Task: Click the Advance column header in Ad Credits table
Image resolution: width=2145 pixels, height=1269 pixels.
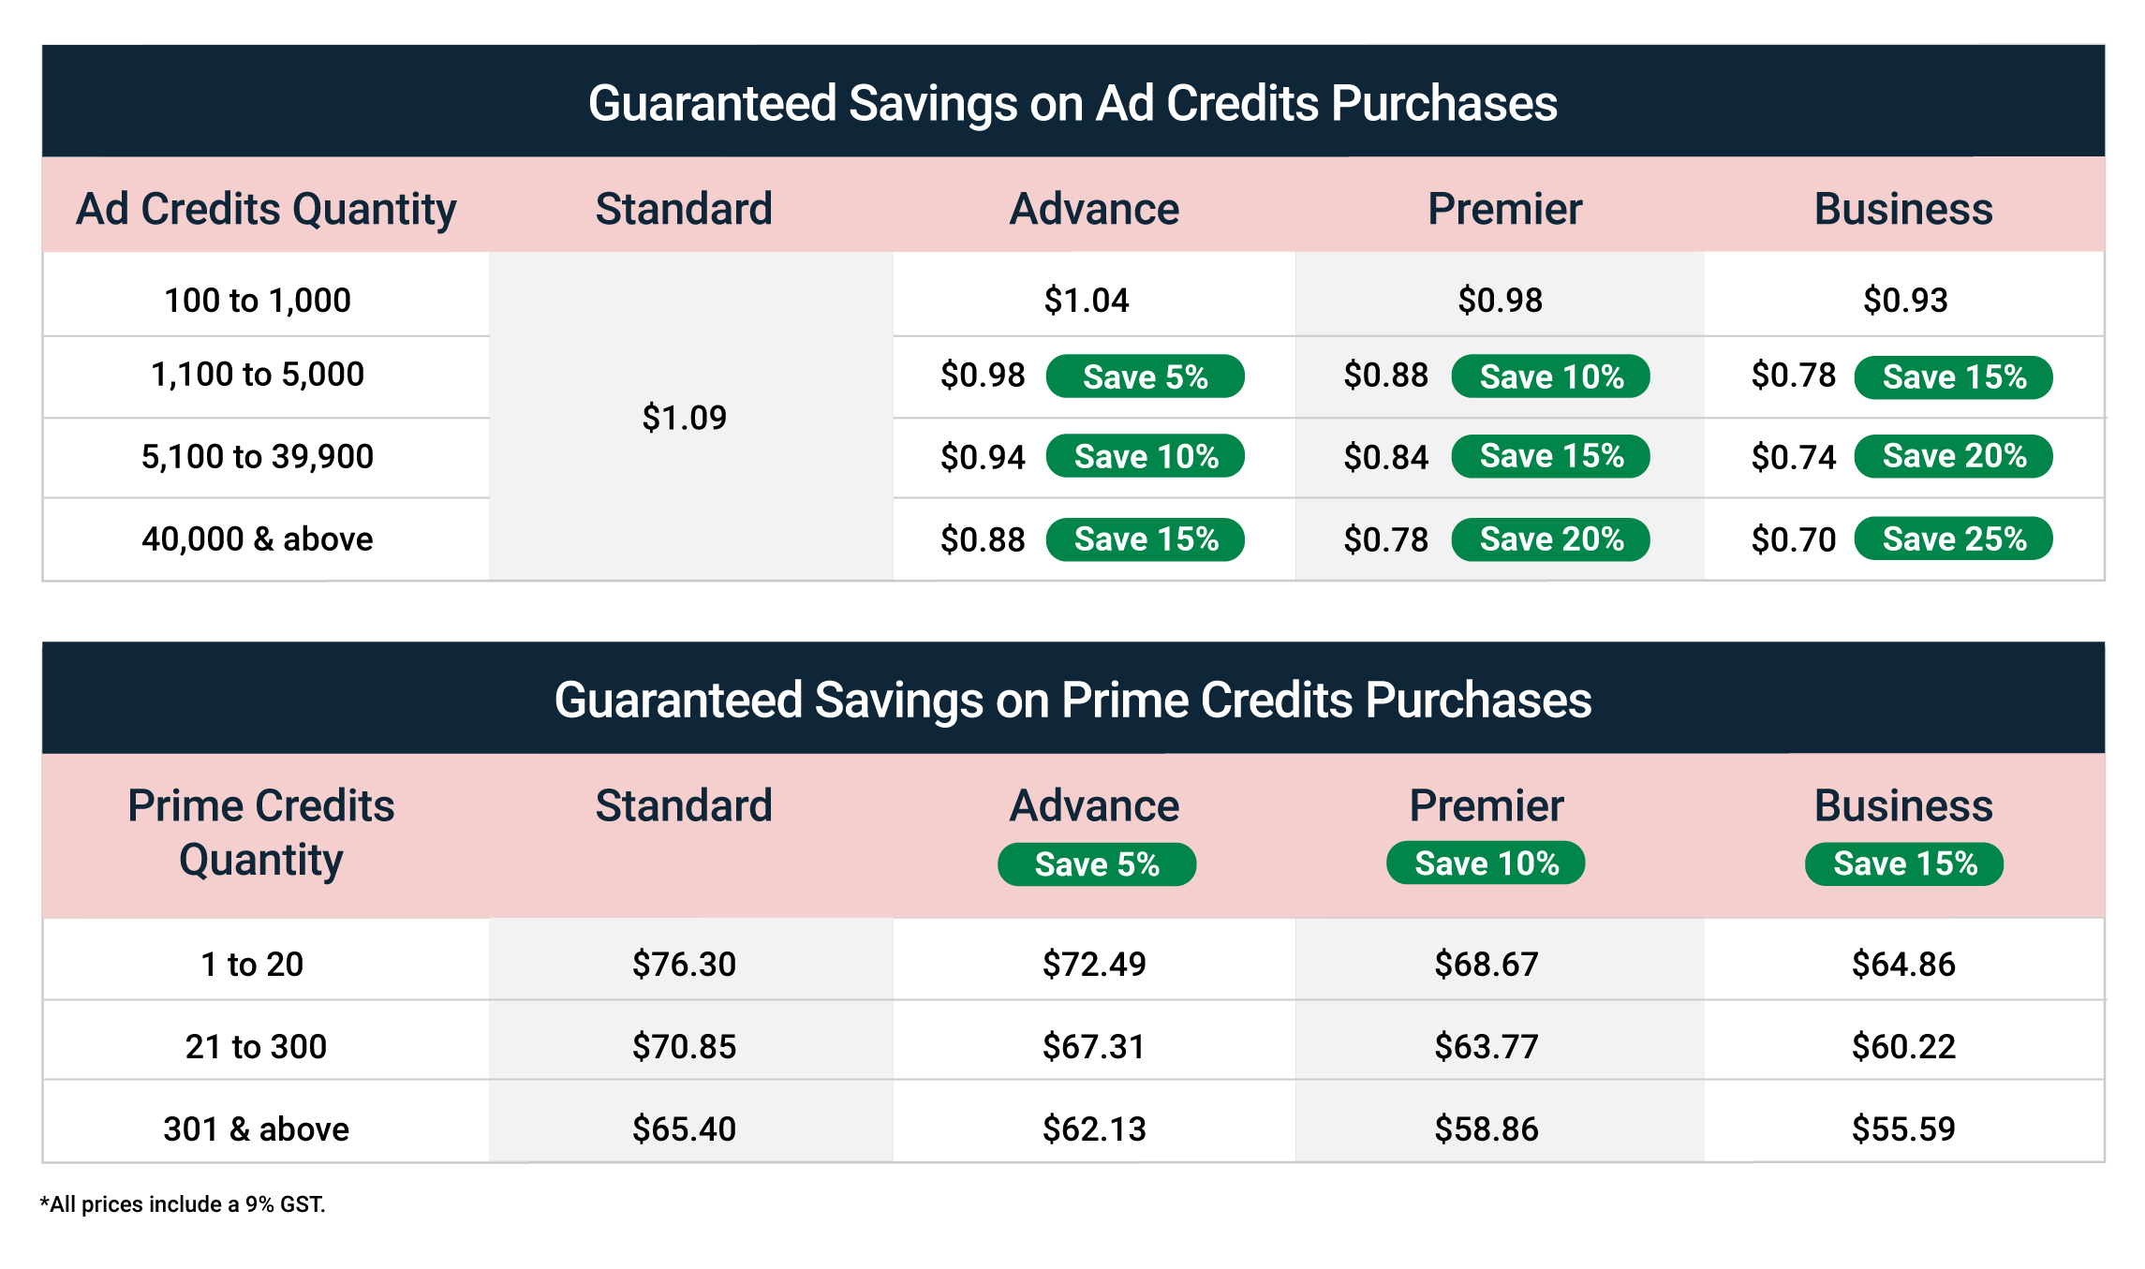Action: coord(1094,208)
